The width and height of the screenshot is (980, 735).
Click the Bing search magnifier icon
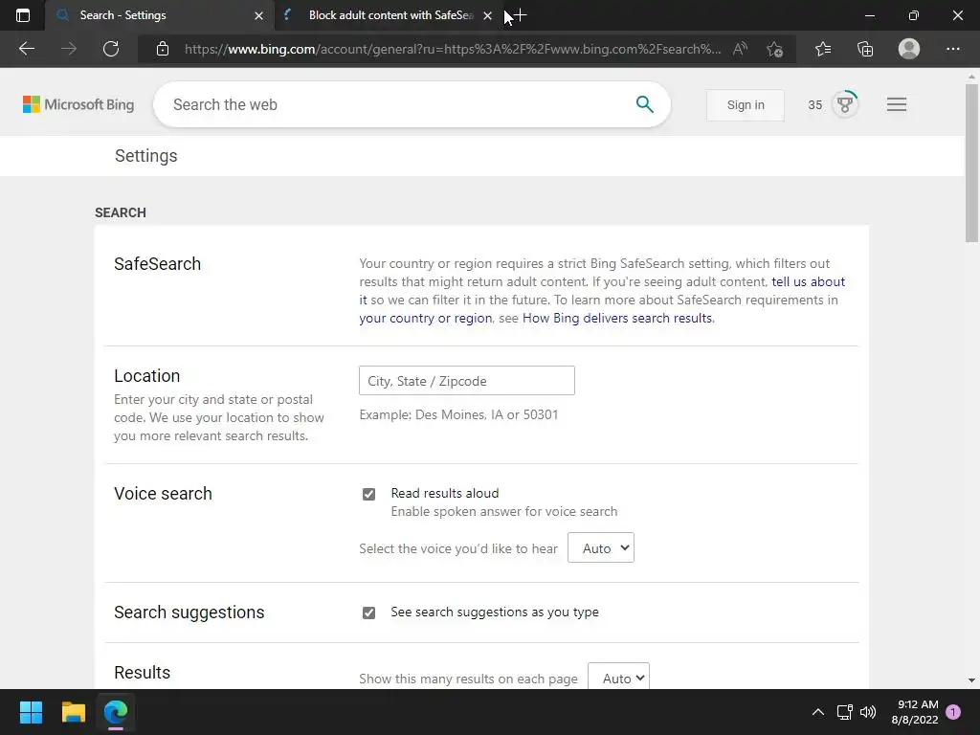coord(644,104)
